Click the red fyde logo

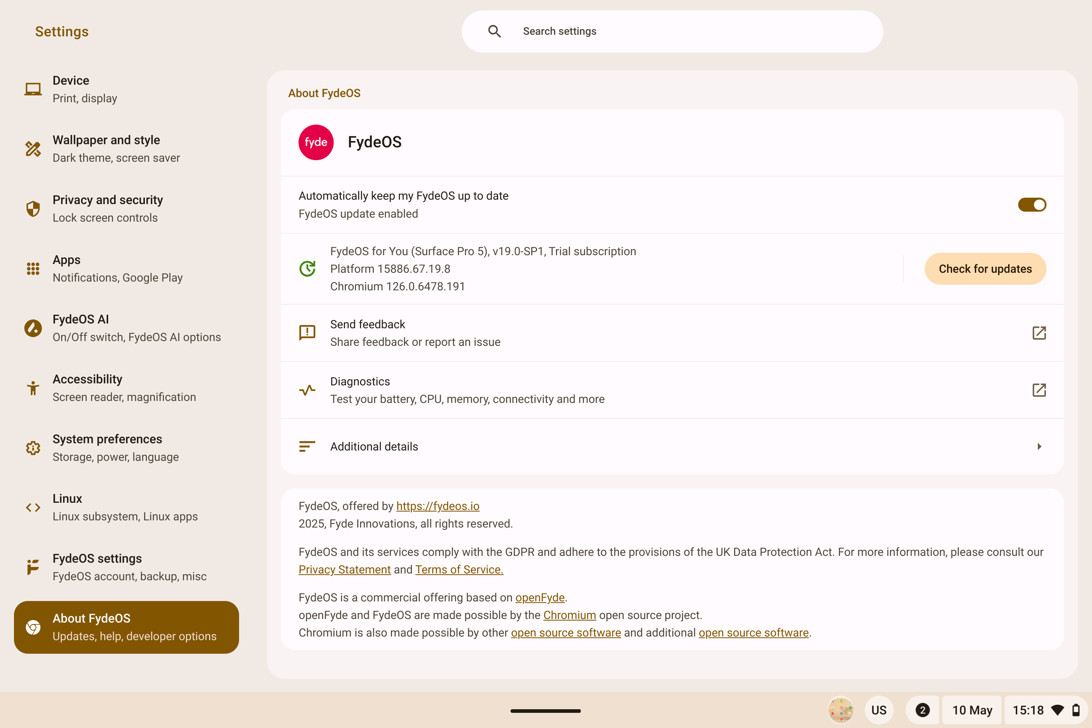click(316, 142)
